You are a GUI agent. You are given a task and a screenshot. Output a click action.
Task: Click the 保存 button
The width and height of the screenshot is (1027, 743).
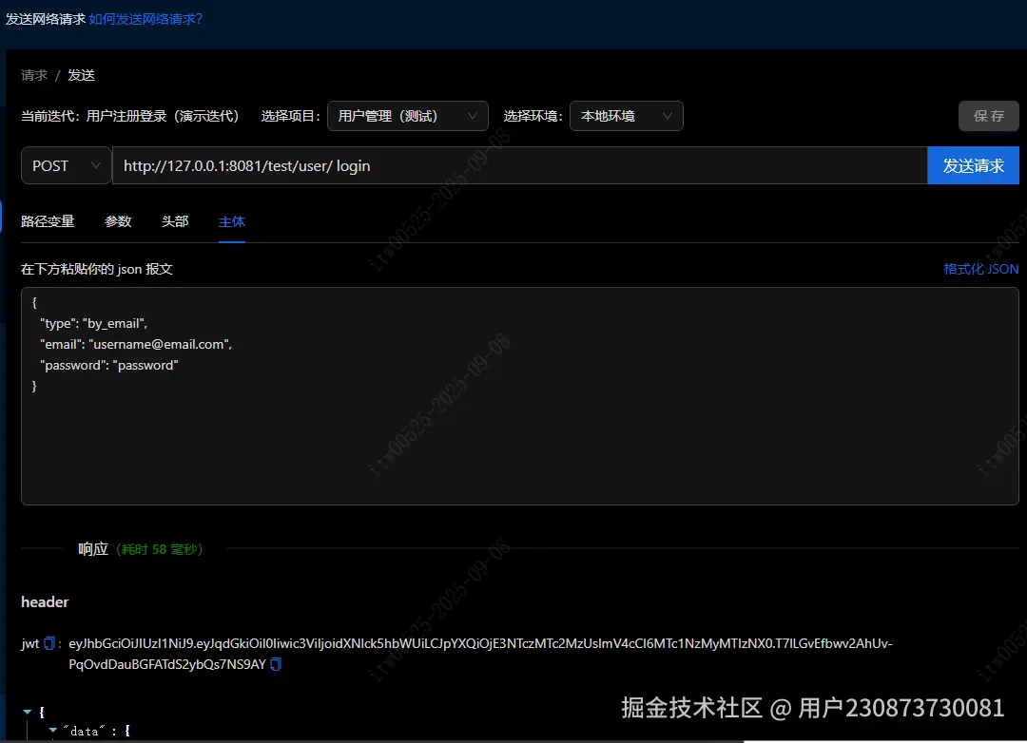(x=988, y=116)
